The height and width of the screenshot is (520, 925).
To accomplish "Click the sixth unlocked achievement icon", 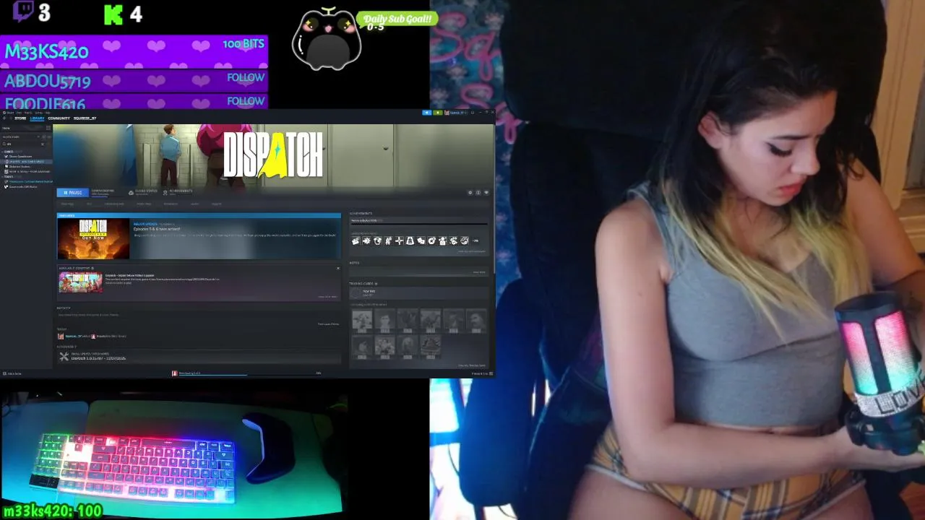I will tap(410, 240).
